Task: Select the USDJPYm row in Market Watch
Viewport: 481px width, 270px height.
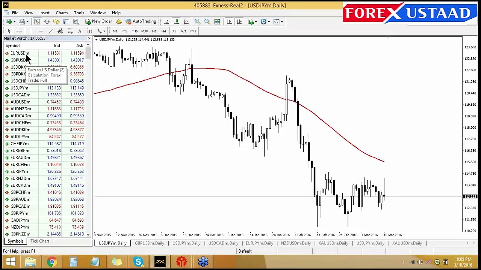Action: point(45,88)
